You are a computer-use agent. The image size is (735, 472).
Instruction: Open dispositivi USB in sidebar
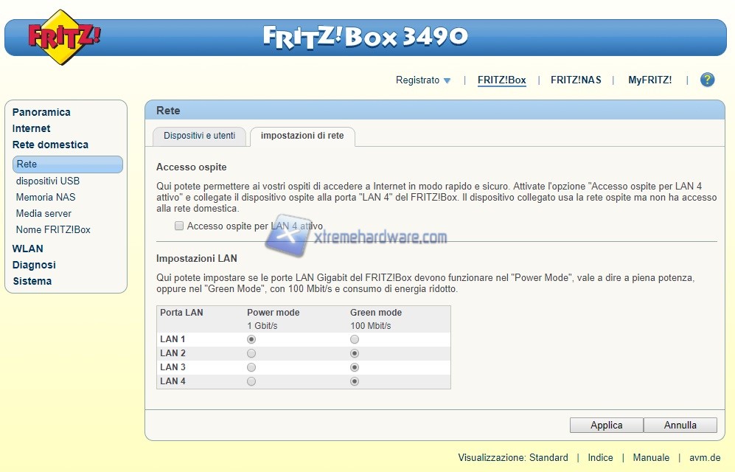tap(48, 181)
